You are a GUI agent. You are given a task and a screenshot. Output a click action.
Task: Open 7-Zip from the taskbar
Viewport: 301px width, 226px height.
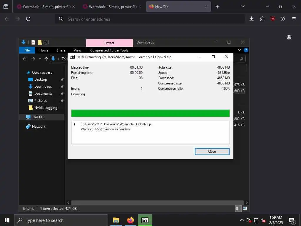(x=145, y=220)
